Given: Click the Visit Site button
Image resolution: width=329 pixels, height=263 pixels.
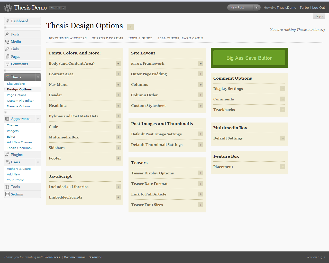Looking at the screenshot, I should pyautogui.click(x=58, y=8).
